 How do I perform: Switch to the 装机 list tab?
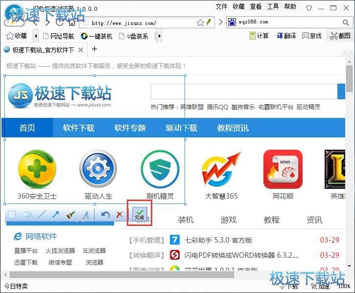click(x=186, y=220)
